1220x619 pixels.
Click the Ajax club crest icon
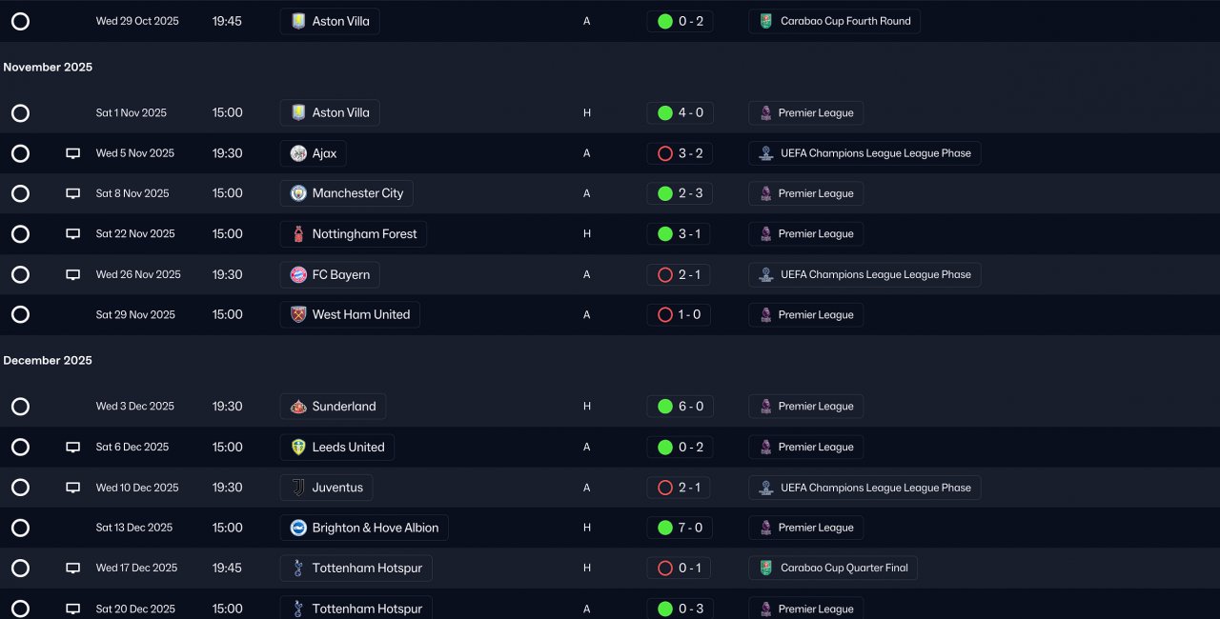click(298, 153)
